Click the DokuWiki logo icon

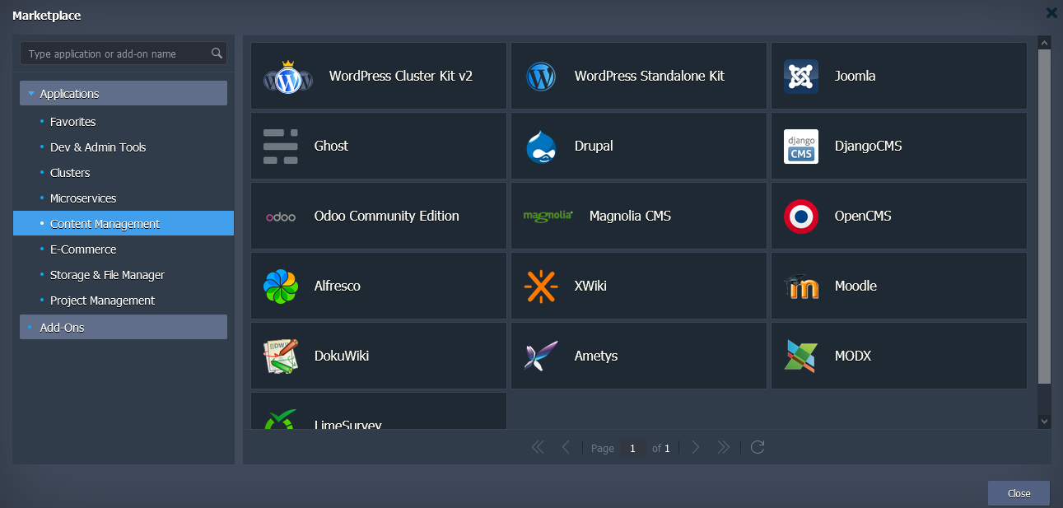[281, 357]
